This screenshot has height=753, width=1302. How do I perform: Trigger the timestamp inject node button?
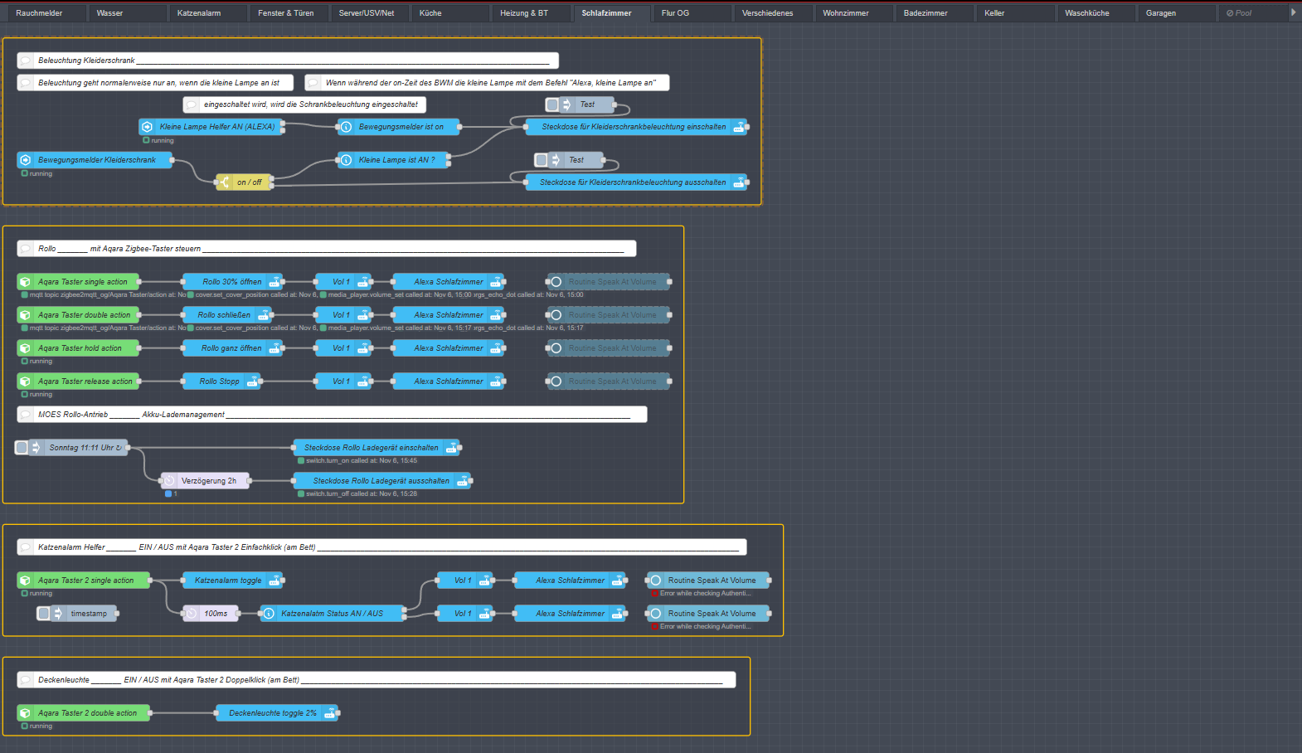44,614
